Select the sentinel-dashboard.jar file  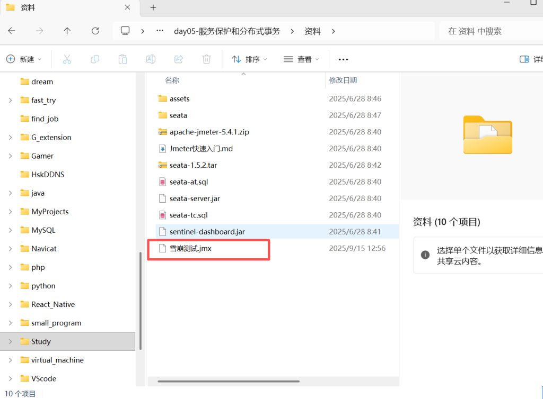pos(207,232)
